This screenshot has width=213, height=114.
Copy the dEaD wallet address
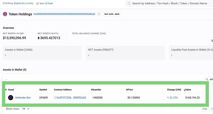[99, 14]
